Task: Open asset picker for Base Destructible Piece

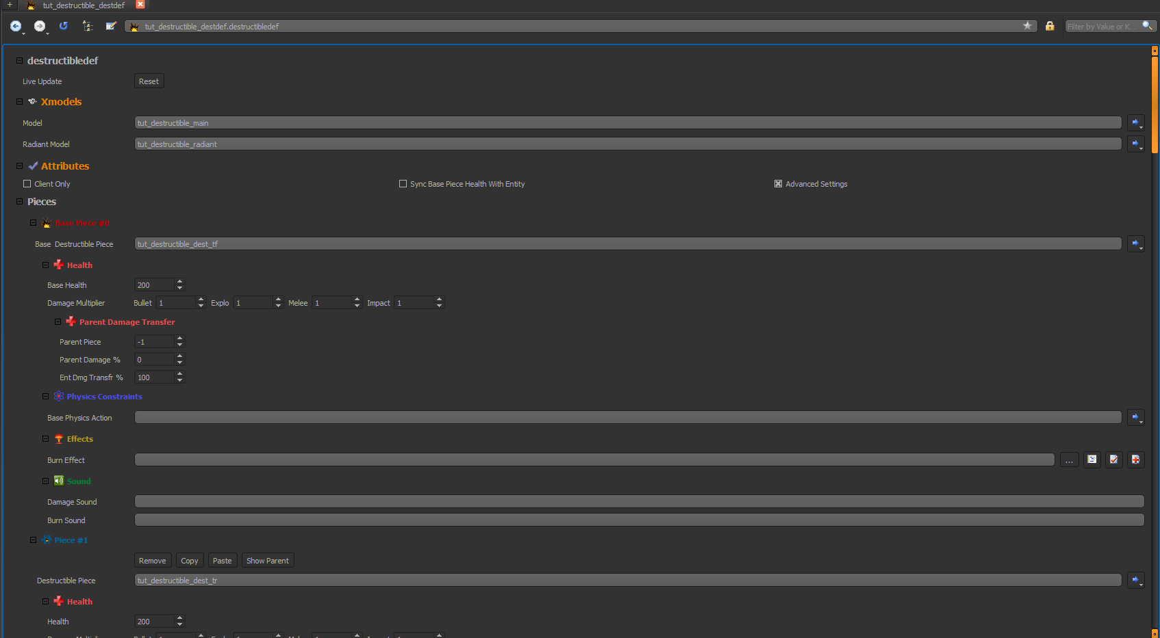Action: pos(1136,244)
